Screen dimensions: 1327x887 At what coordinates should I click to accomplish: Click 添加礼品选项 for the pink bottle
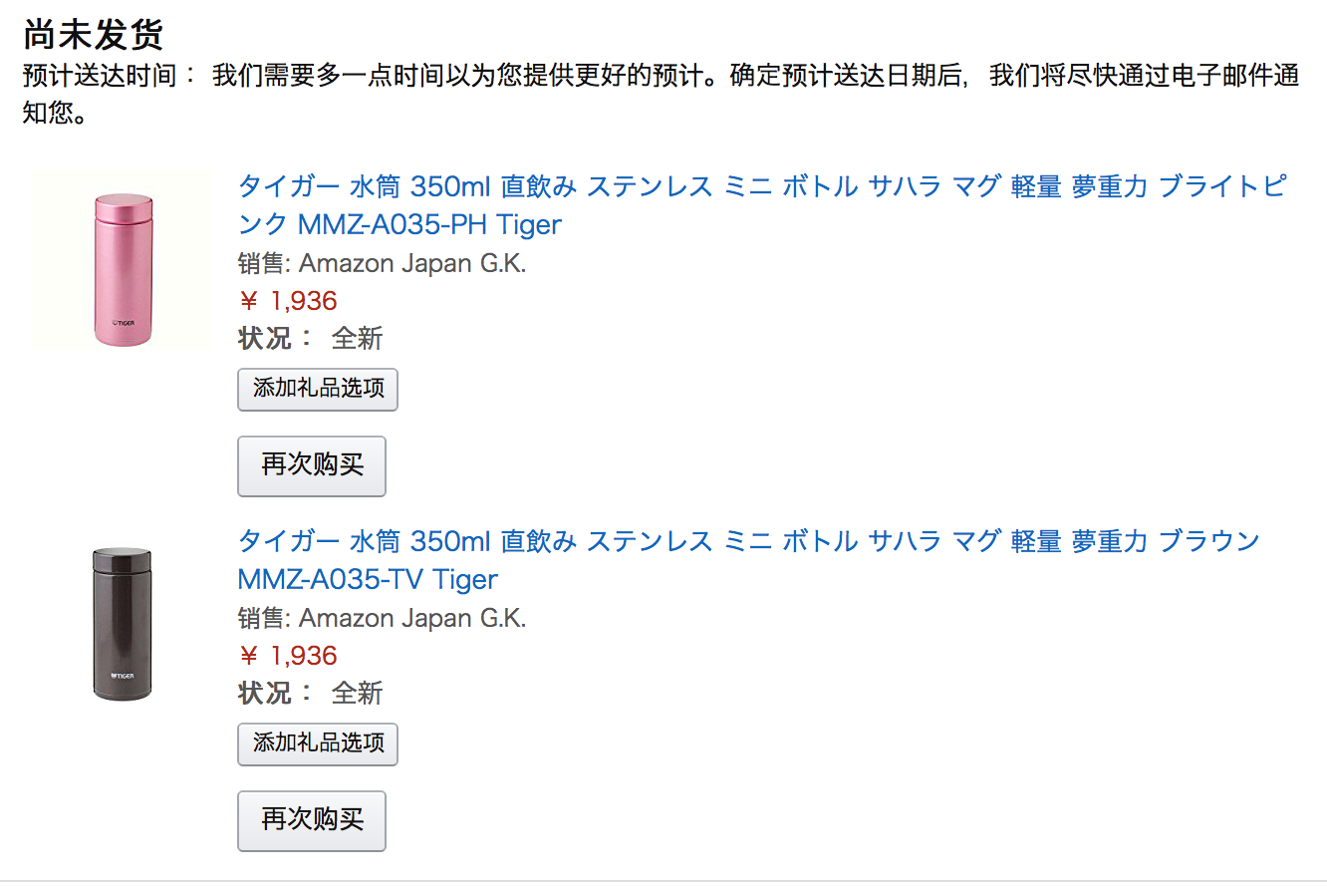click(x=318, y=389)
